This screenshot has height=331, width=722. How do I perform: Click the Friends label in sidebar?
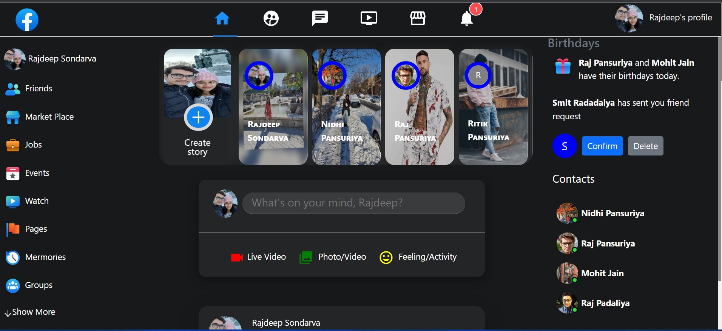click(39, 89)
